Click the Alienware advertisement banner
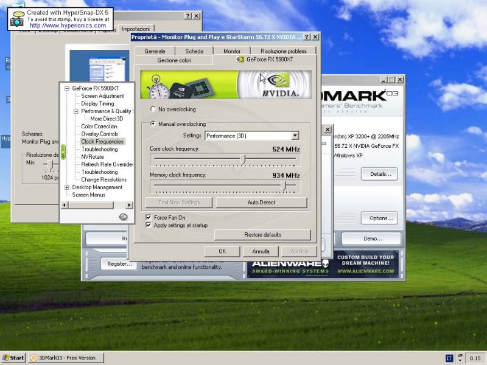This screenshot has width=487, height=365. click(323, 265)
